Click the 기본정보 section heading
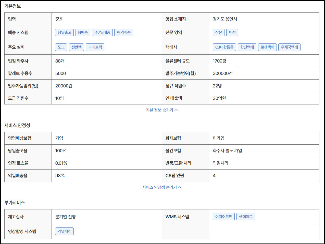This screenshot has width=325, height=244. point(12,6)
